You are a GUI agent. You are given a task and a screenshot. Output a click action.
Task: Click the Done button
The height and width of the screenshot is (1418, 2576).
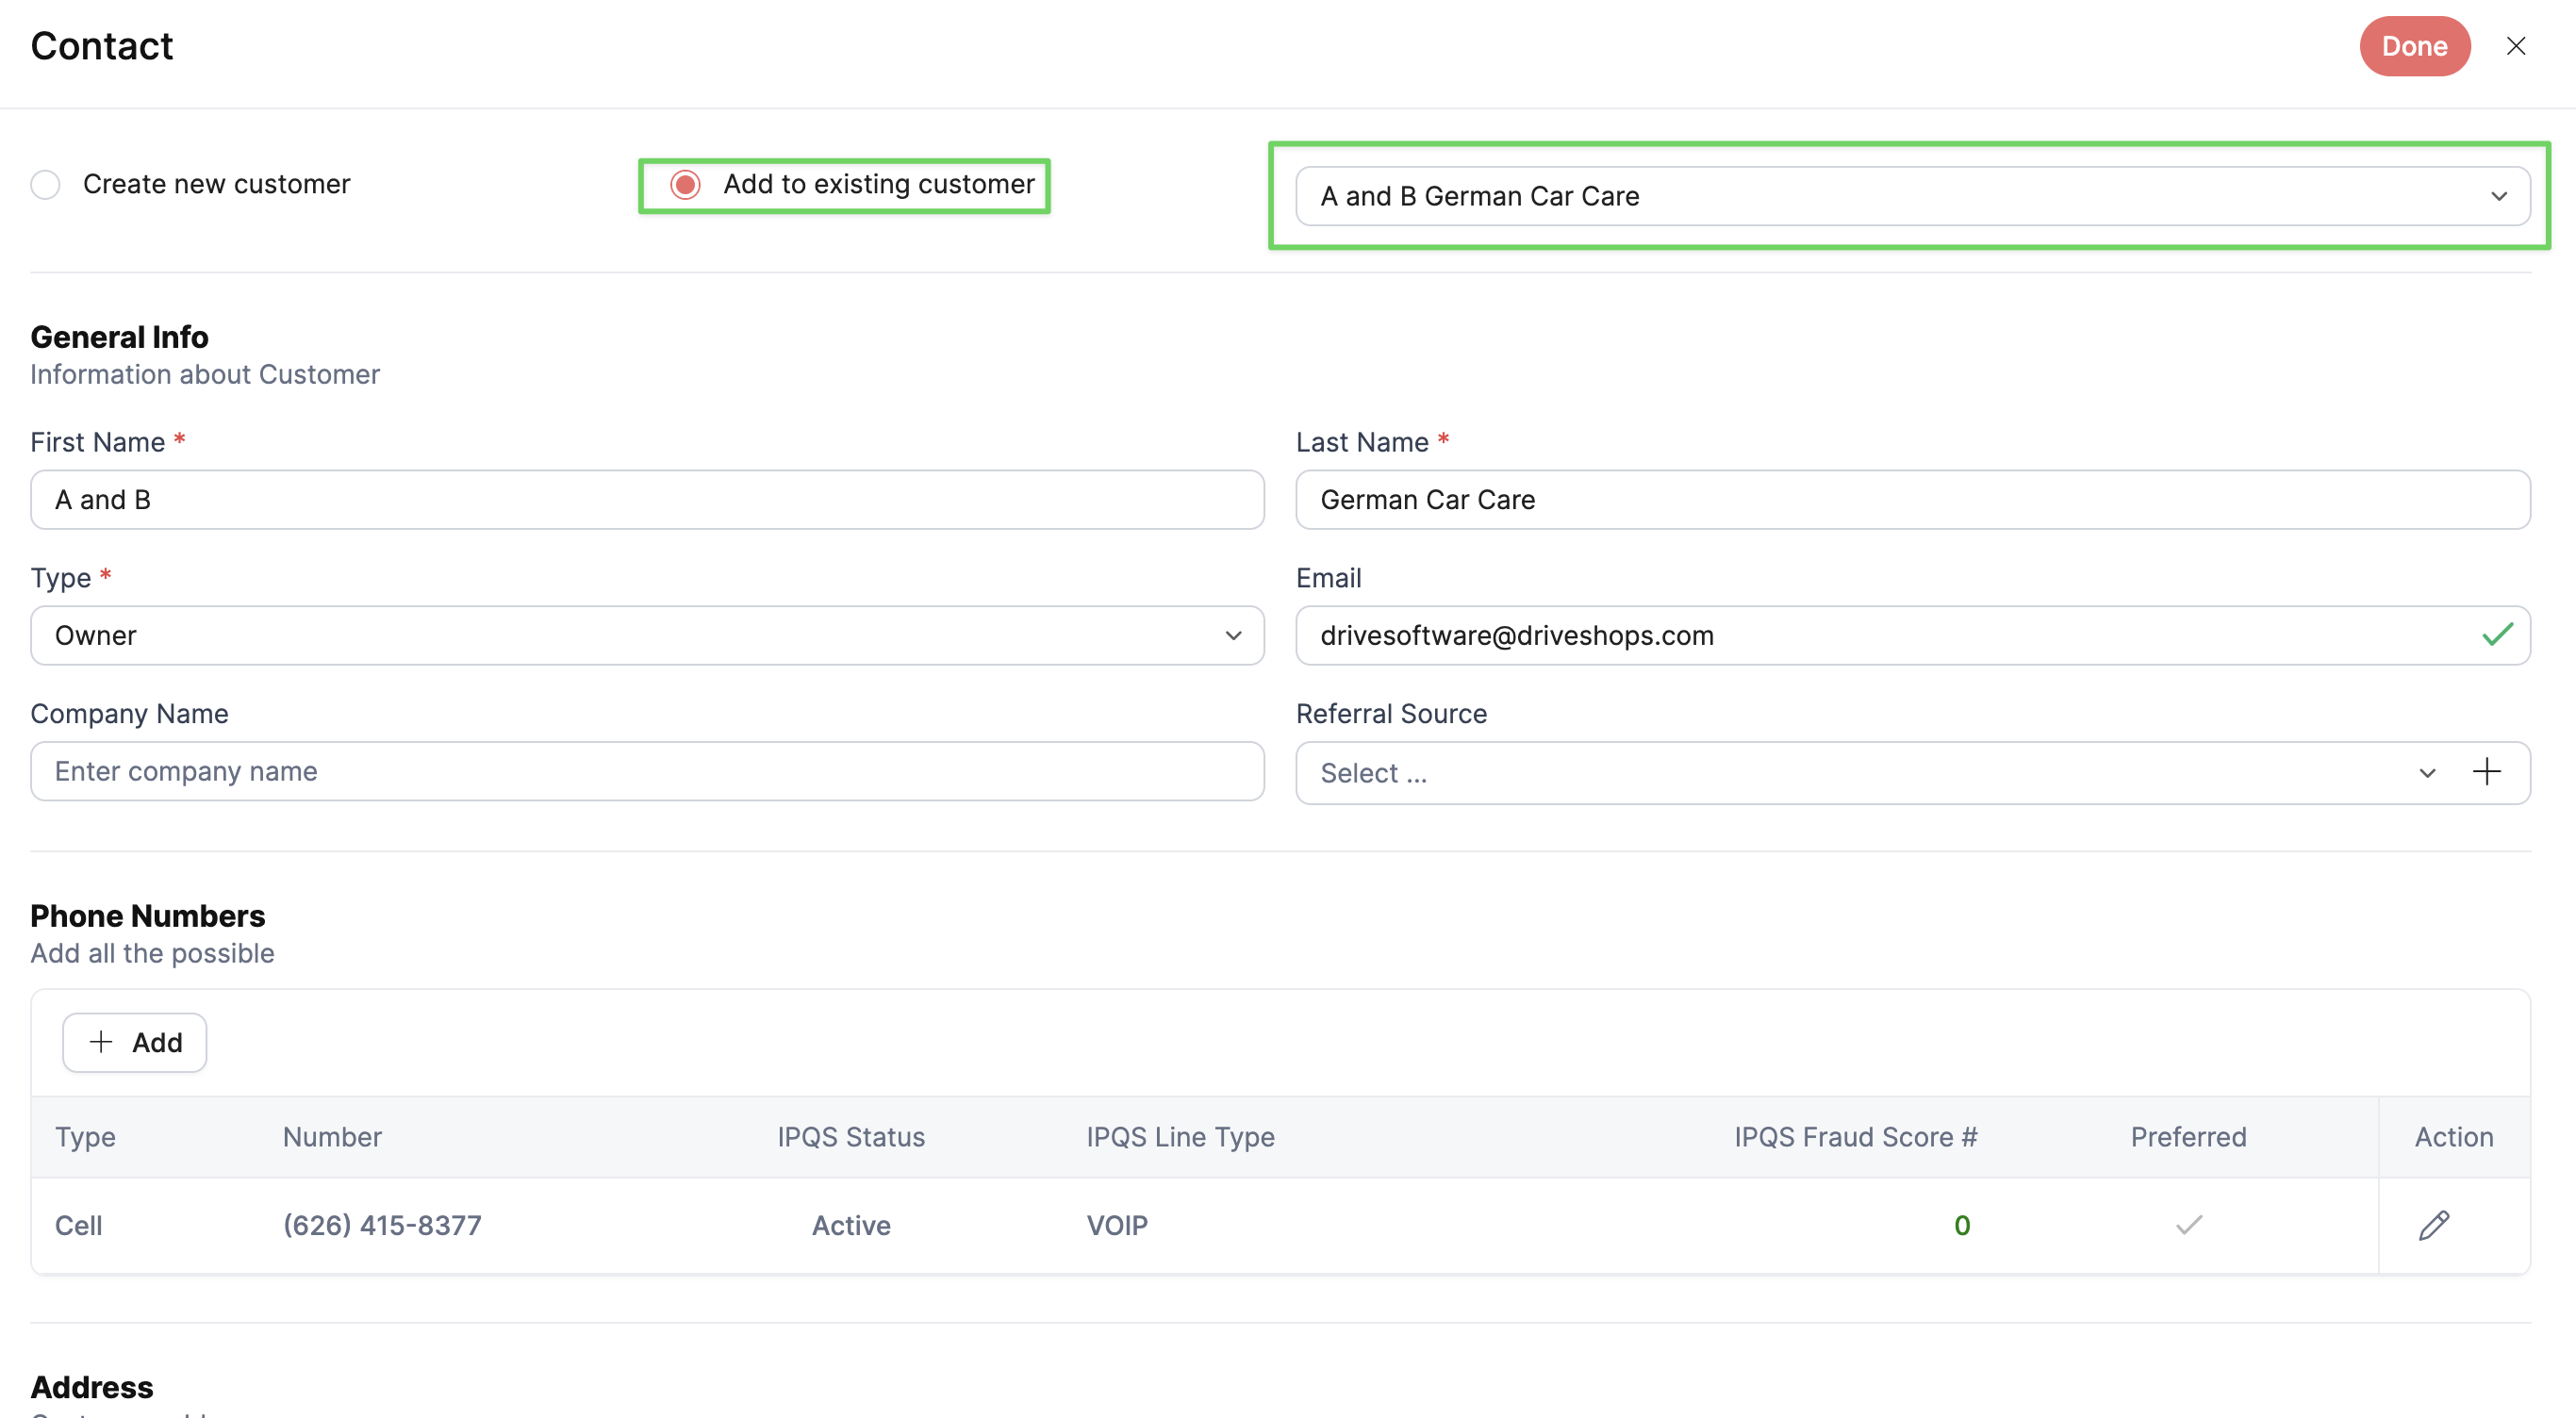click(2414, 46)
